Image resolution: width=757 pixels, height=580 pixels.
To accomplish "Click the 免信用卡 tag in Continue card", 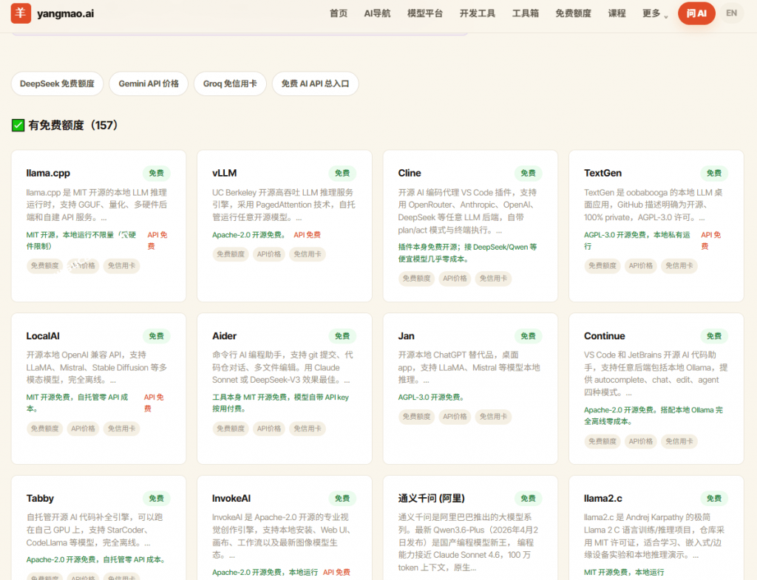I will pos(679,442).
